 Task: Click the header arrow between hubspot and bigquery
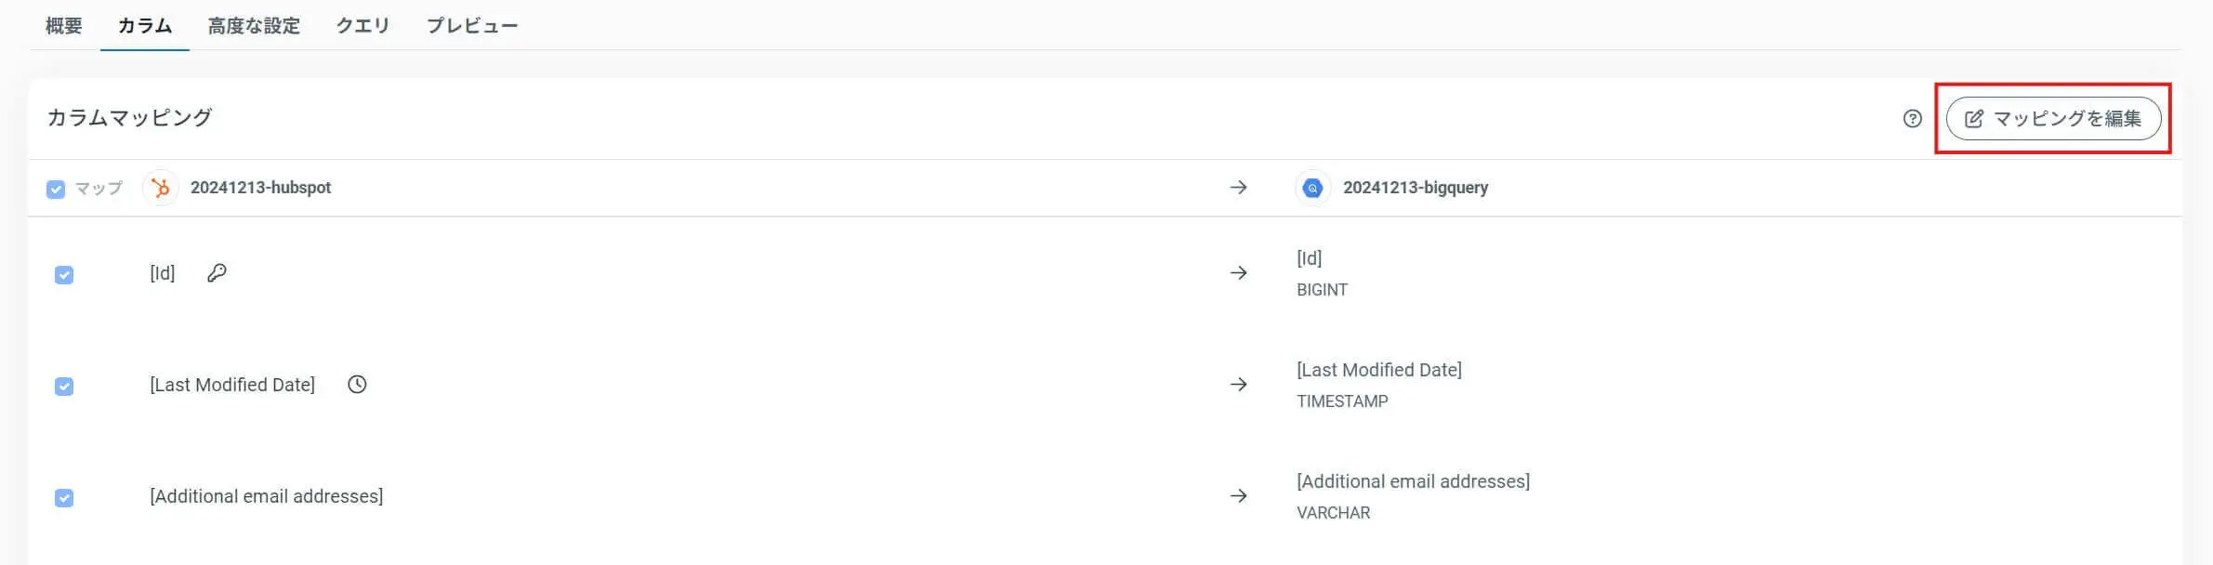1238,188
